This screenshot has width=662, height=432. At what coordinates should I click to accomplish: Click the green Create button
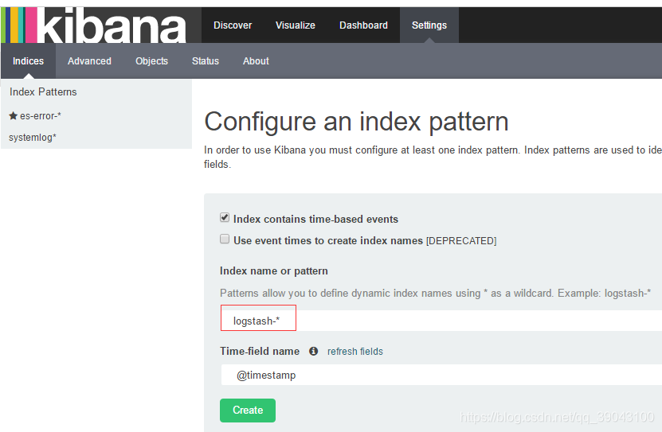coord(248,410)
